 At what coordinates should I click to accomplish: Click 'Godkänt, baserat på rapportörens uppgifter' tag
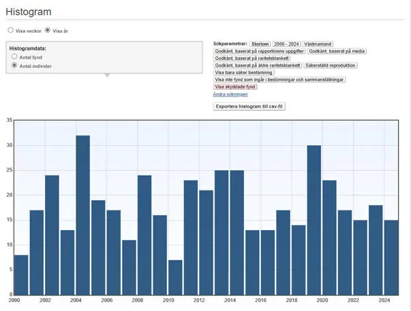pos(259,51)
